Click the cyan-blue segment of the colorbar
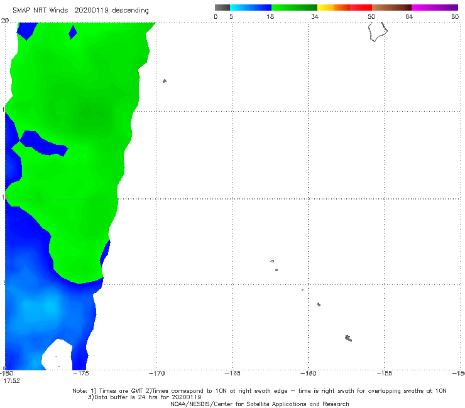The image size is (465, 408). pyautogui.click(x=251, y=8)
